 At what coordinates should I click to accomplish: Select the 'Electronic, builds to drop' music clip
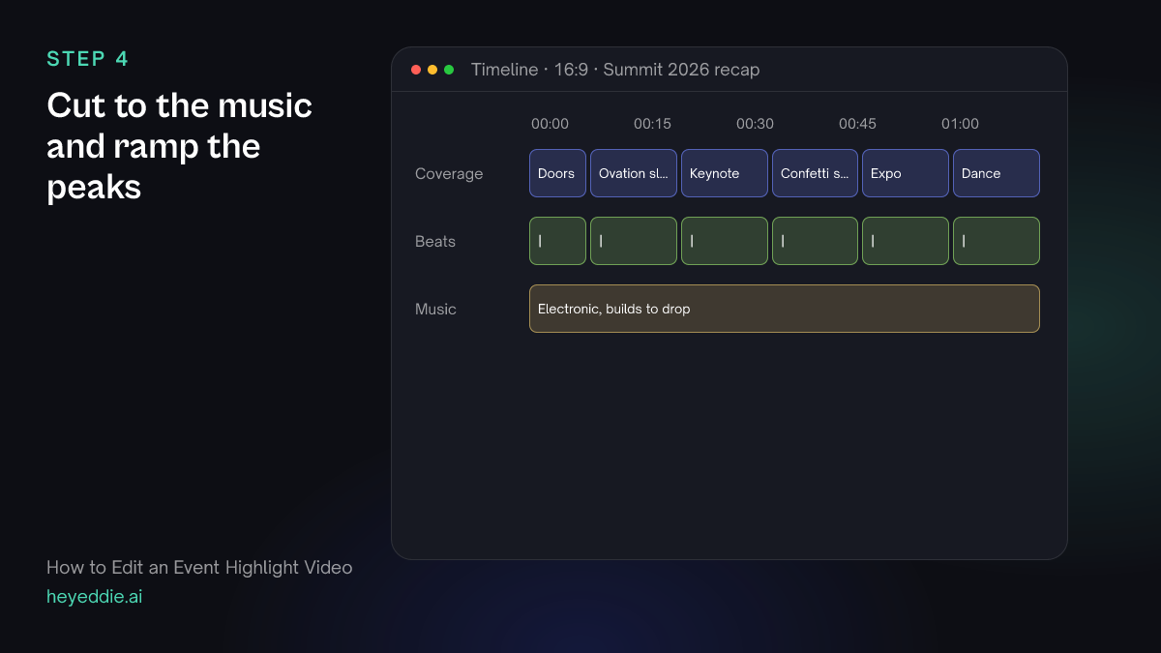click(x=785, y=309)
